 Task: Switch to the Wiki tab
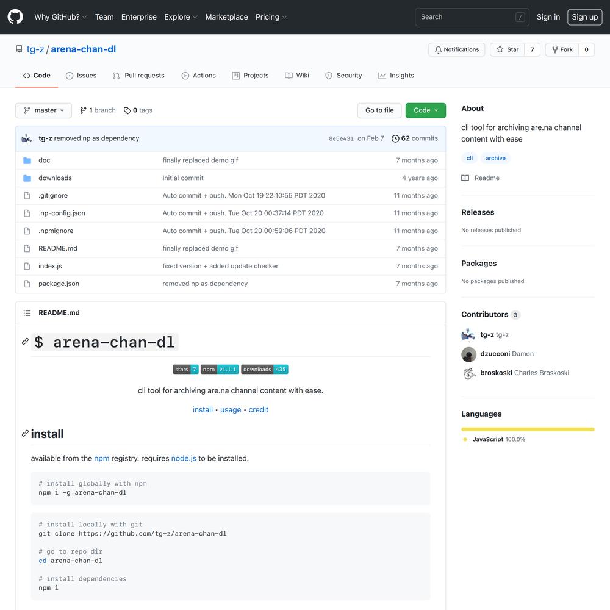pos(297,76)
